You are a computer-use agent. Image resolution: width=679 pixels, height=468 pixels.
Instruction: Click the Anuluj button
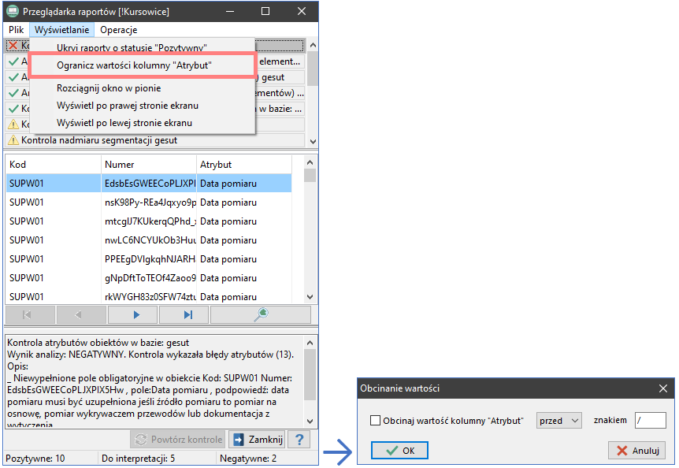pyautogui.click(x=636, y=451)
